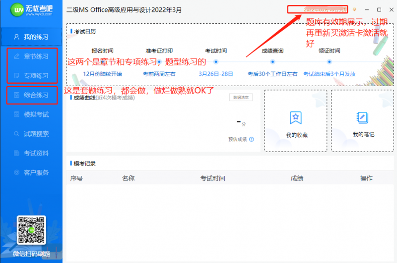This screenshot has height=263, width=397.
Task: Open 章节练习 chapter practice
Action: pyautogui.click(x=31, y=56)
